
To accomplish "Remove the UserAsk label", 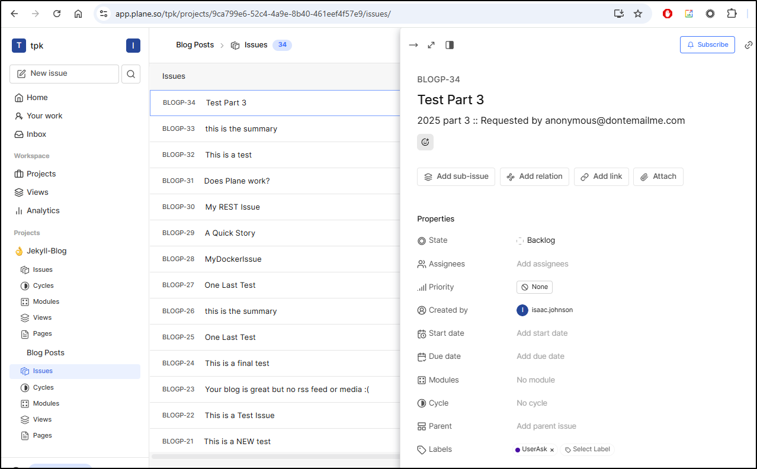I will coord(552,450).
